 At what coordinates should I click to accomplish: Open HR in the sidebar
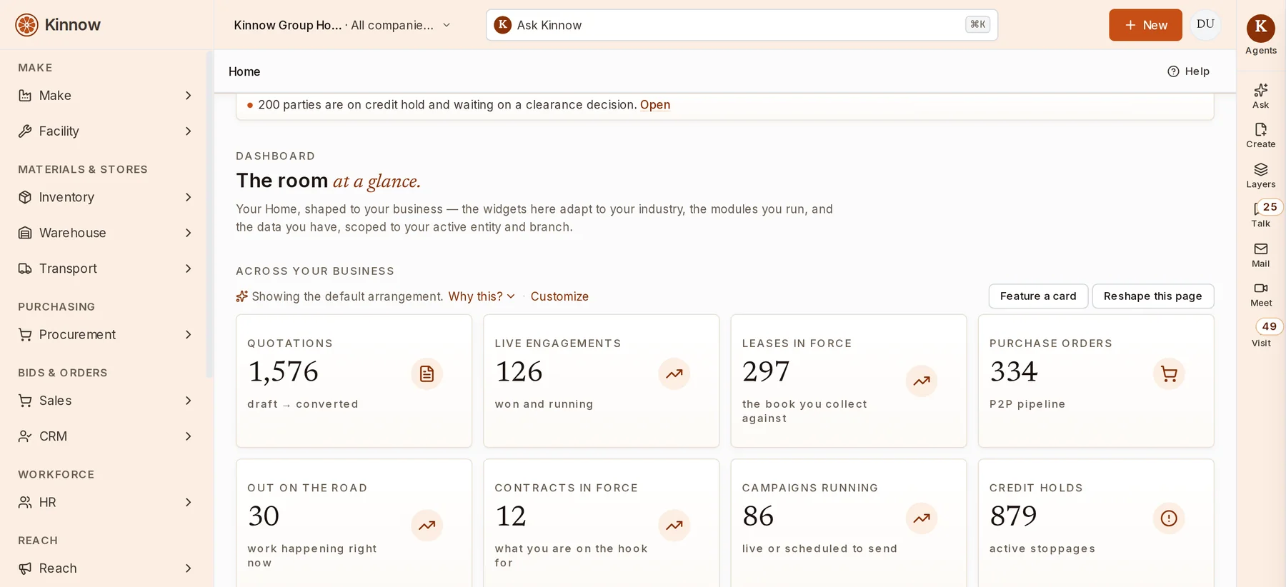tap(106, 503)
